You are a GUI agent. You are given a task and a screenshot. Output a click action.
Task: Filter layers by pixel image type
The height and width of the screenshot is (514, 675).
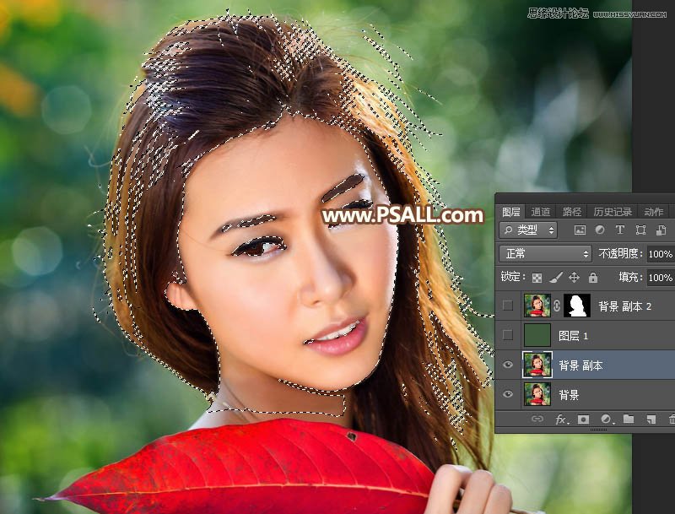(x=580, y=230)
